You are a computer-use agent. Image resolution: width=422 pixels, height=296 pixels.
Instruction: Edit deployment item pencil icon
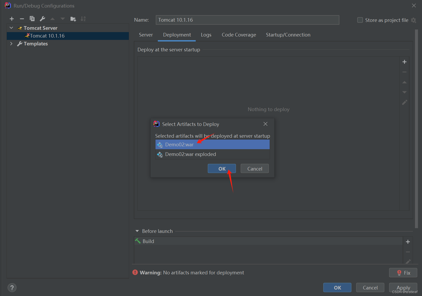404,102
